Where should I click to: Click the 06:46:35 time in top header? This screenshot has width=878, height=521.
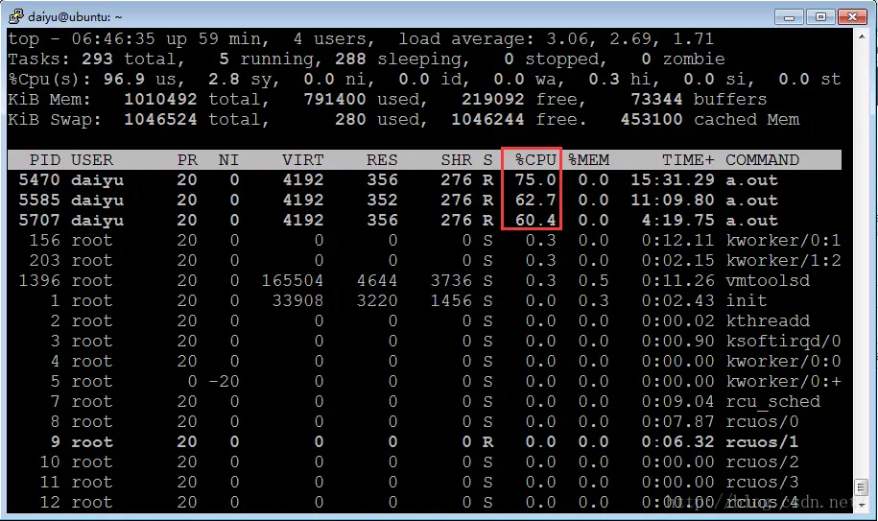[x=113, y=39]
